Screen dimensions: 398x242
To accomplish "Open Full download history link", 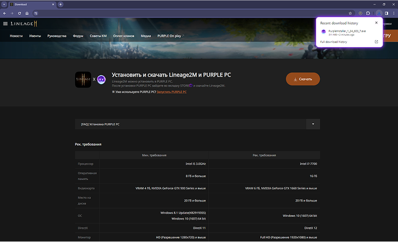I will (x=333, y=42).
